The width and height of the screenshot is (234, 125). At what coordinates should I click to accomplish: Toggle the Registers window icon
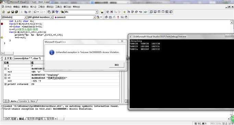click(159, 12)
